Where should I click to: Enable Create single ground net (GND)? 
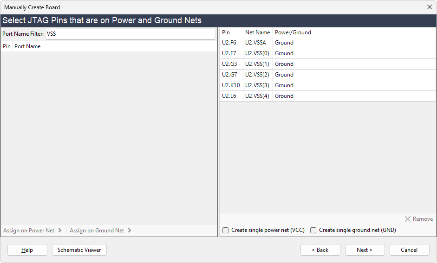pos(313,230)
